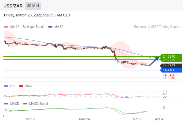Click the blue MACD legend swatch
183x124 pixels.
(6, 104)
